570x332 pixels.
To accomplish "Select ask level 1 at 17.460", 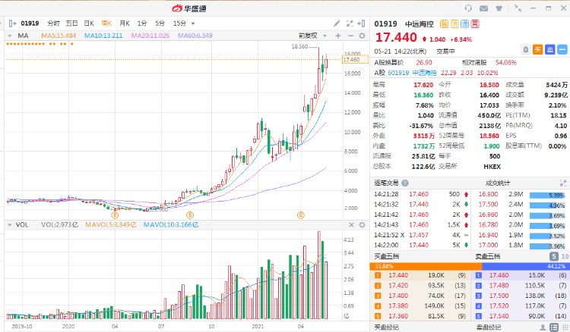I will (x=521, y=275).
